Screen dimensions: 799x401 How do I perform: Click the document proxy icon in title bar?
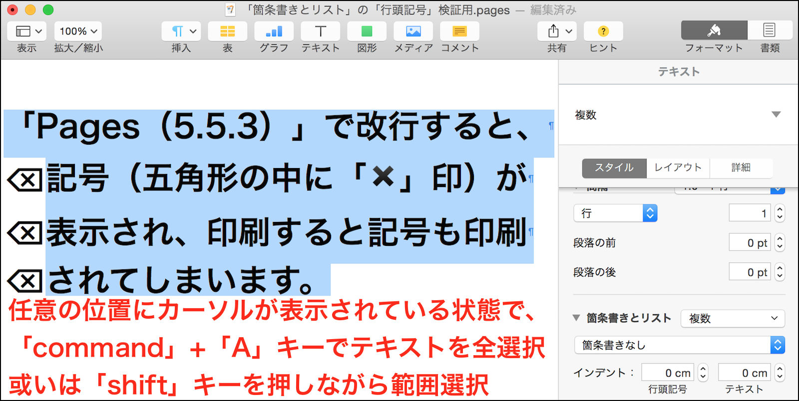(x=230, y=9)
